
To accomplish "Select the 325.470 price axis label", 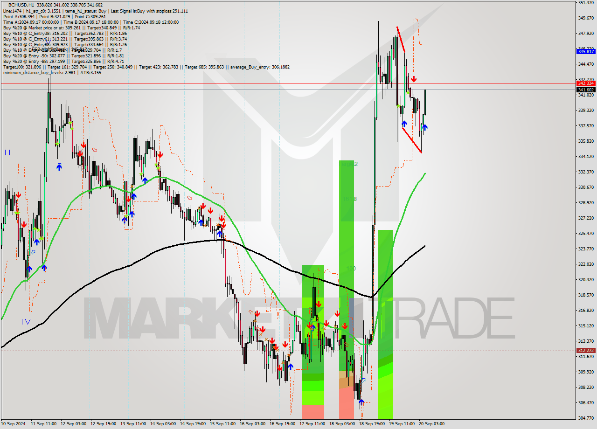I will [x=586, y=234].
